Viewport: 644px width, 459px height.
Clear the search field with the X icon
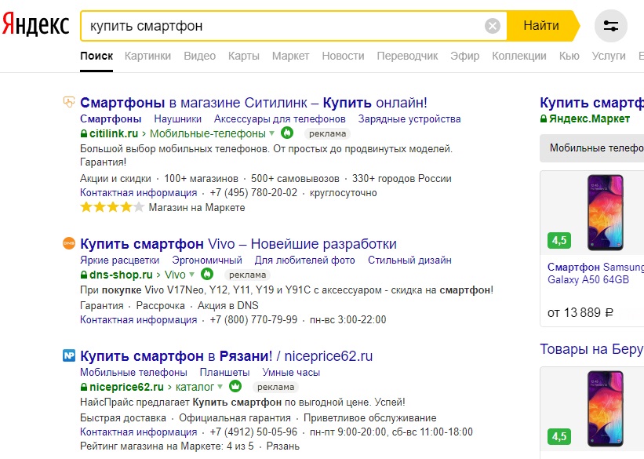493,26
